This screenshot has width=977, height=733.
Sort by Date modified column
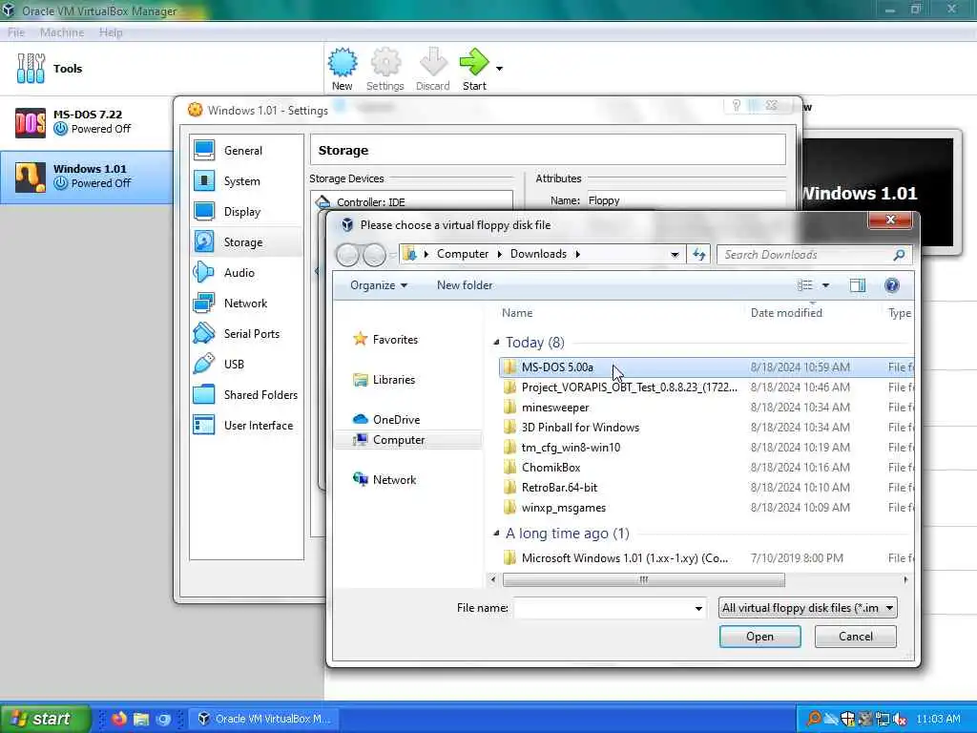(786, 313)
